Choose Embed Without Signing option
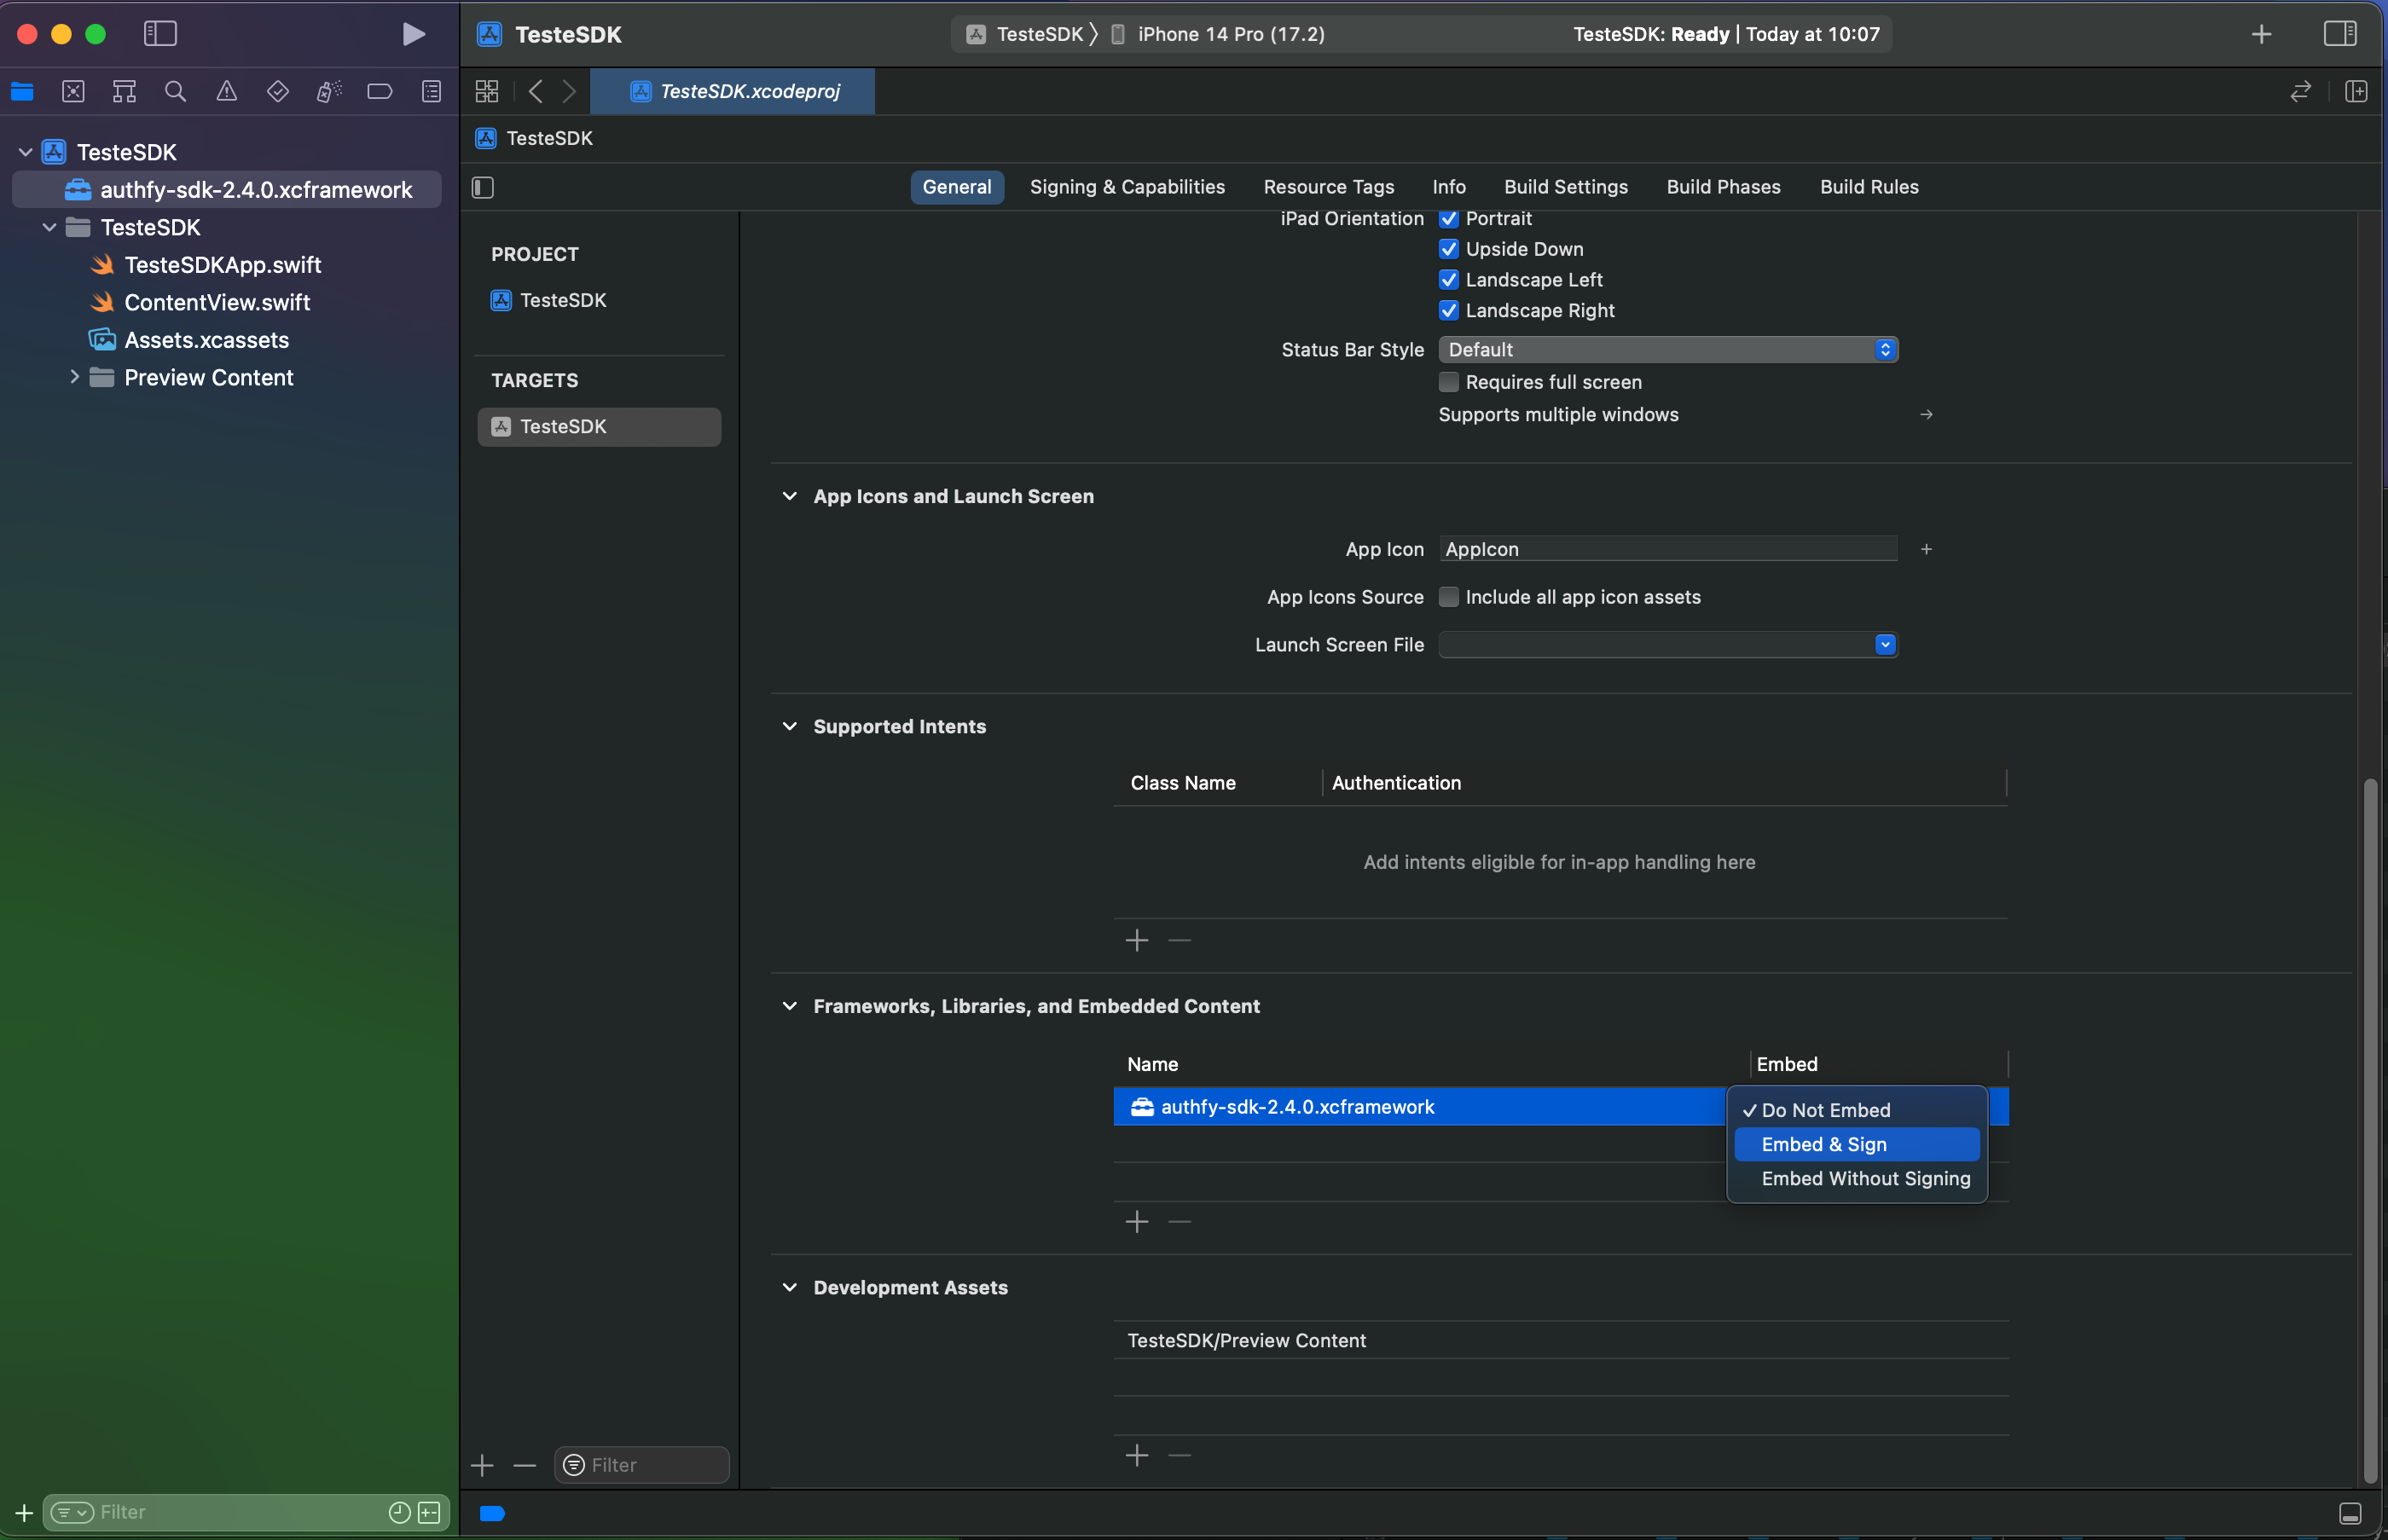The width and height of the screenshot is (2388, 1540). pos(1857,1178)
